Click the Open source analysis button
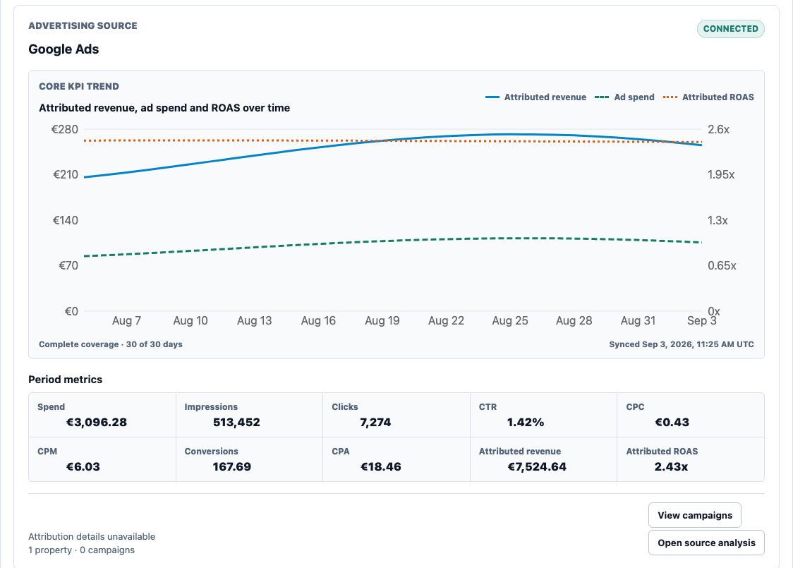This screenshot has height=568, width=793. point(706,542)
